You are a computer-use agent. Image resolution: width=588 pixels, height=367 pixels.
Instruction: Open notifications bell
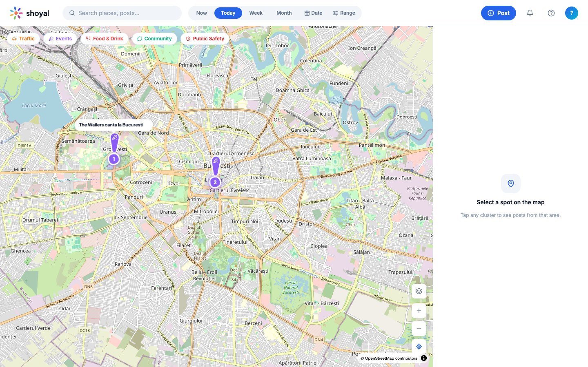point(530,13)
